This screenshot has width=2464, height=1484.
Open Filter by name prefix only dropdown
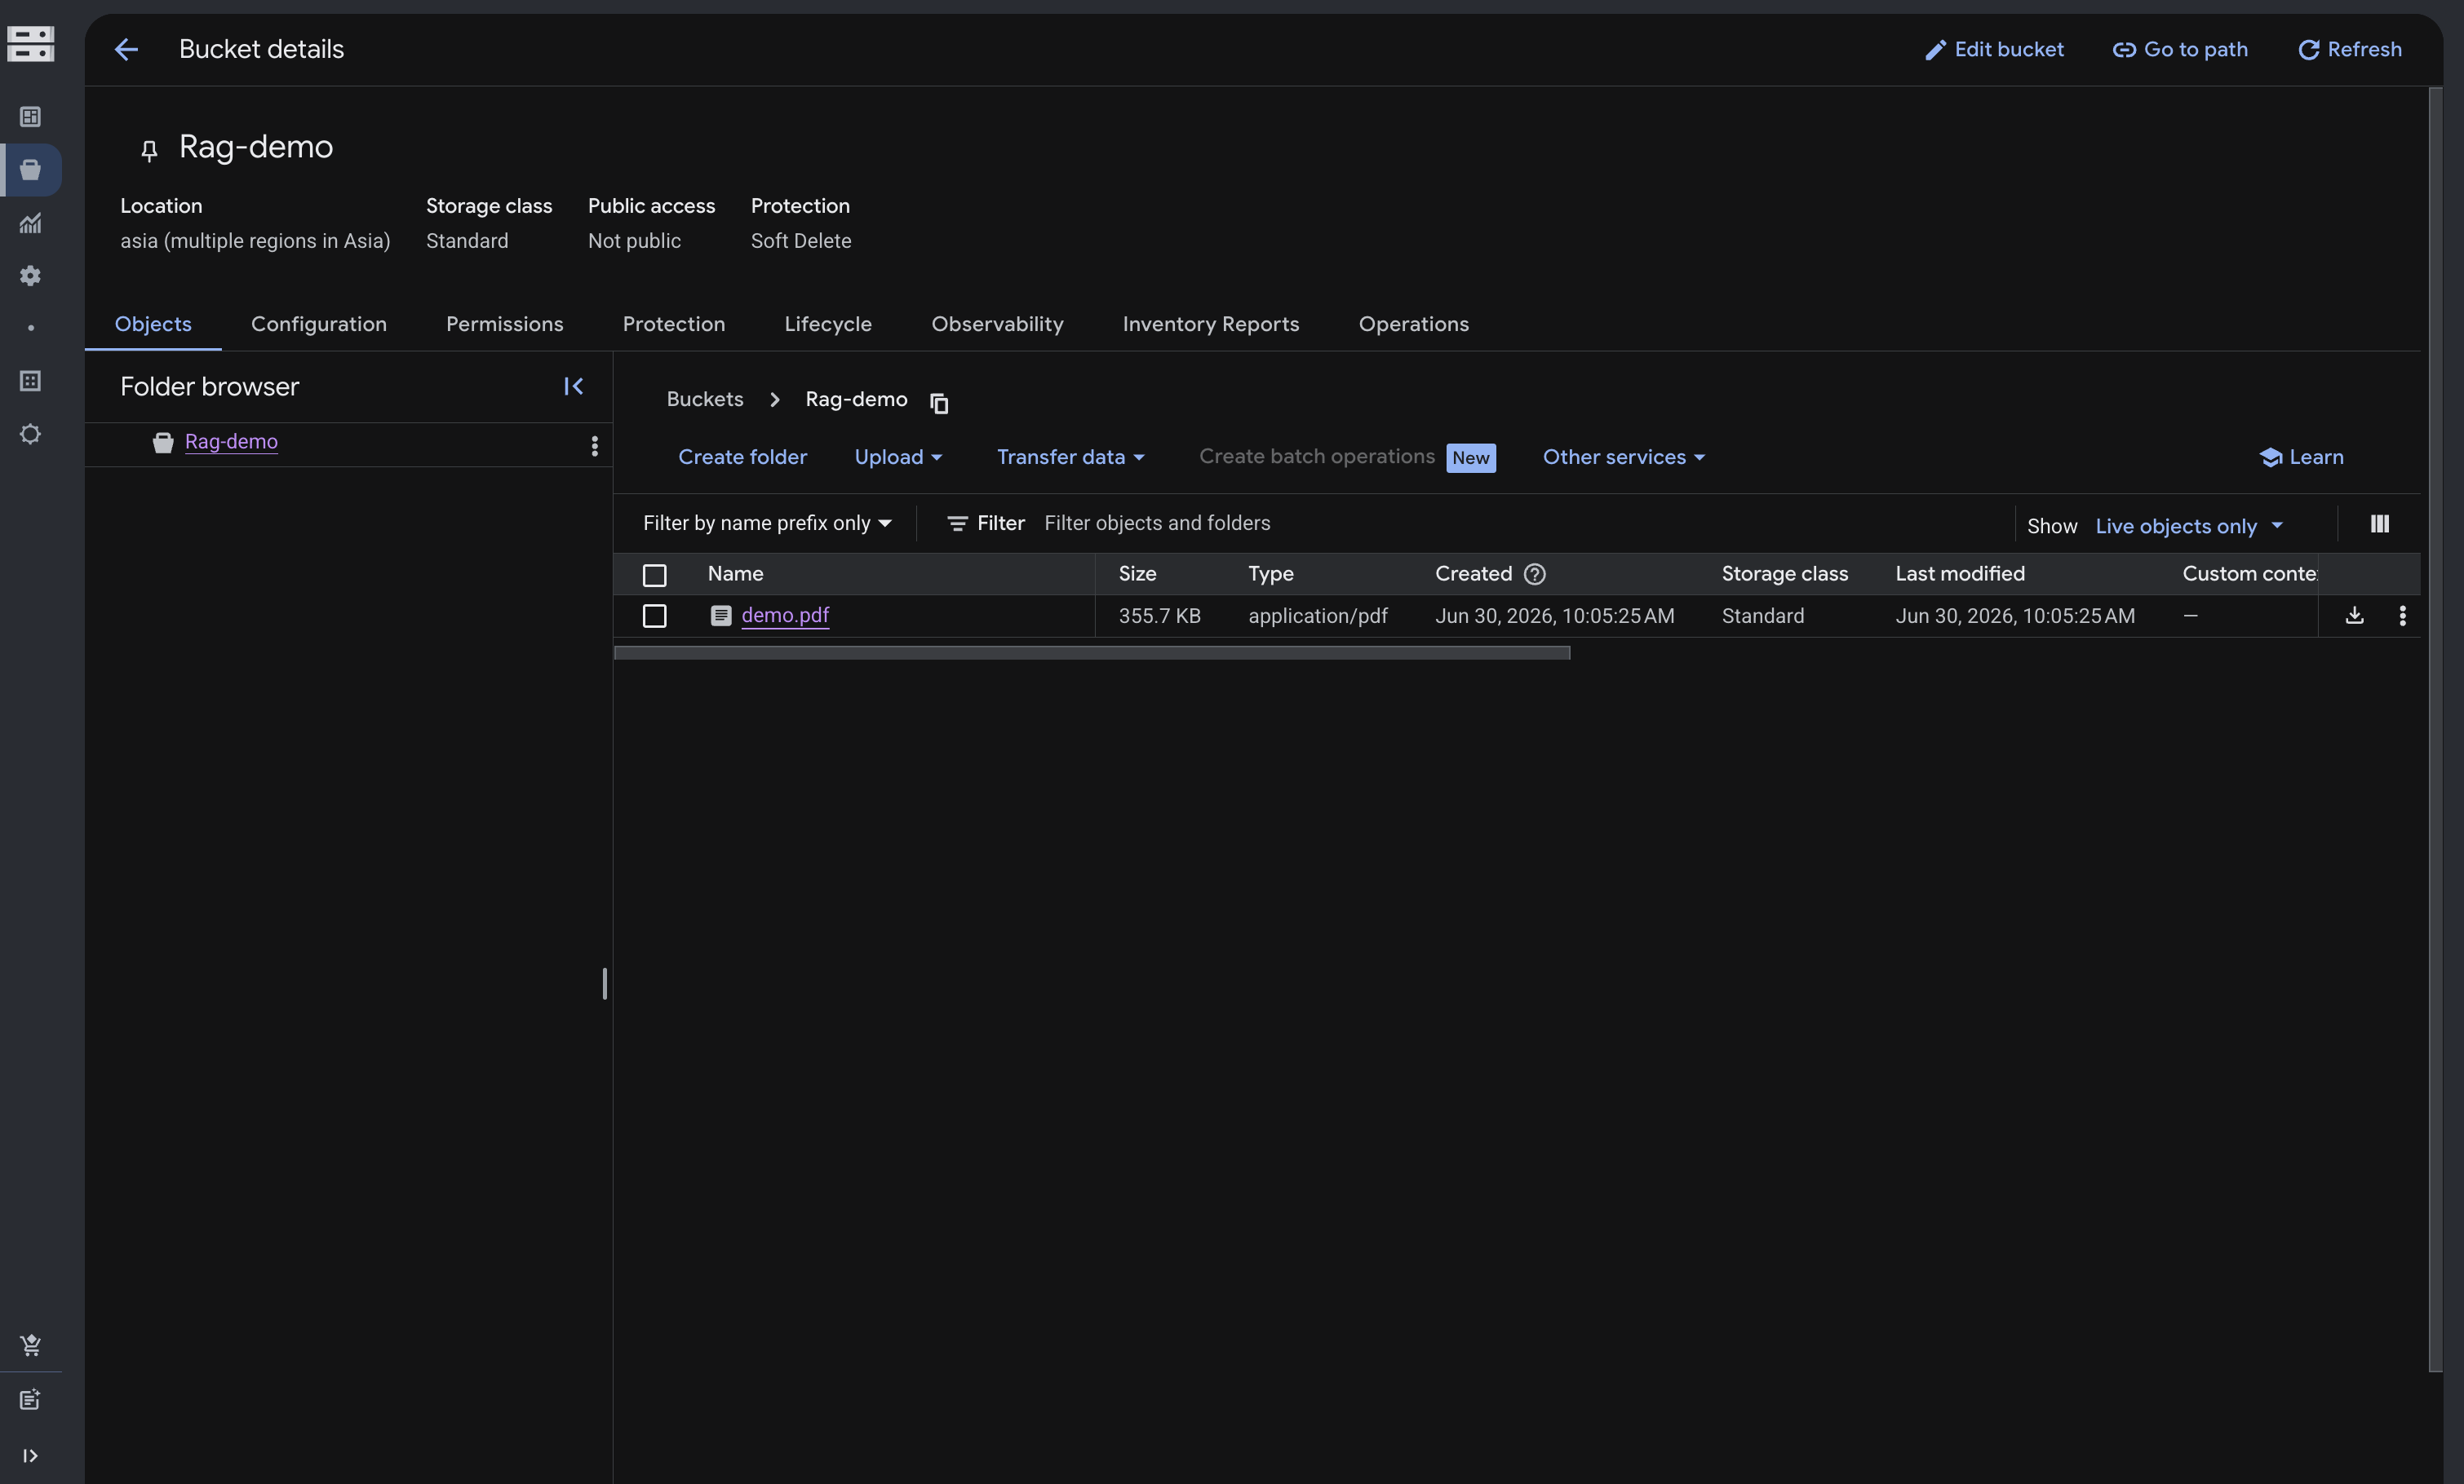pyautogui.click(x=767, y=523)
